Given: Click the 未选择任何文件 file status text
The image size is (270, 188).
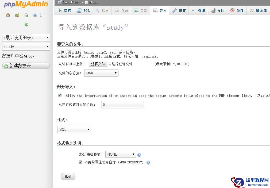Looking at the screenshot, I should click(120, 64).
